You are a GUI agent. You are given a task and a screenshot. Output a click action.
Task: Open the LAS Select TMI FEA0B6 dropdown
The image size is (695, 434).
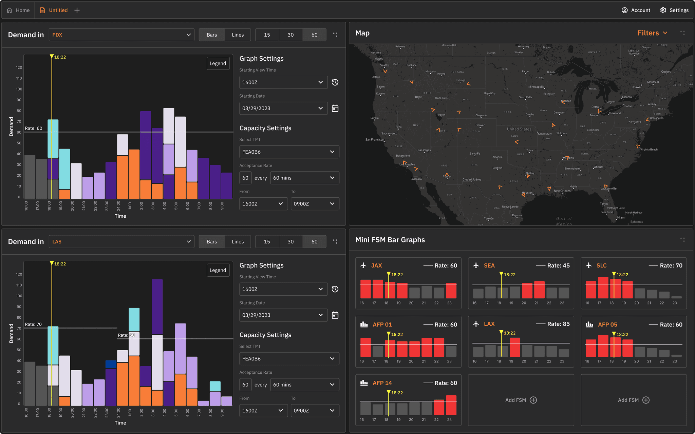289,359
